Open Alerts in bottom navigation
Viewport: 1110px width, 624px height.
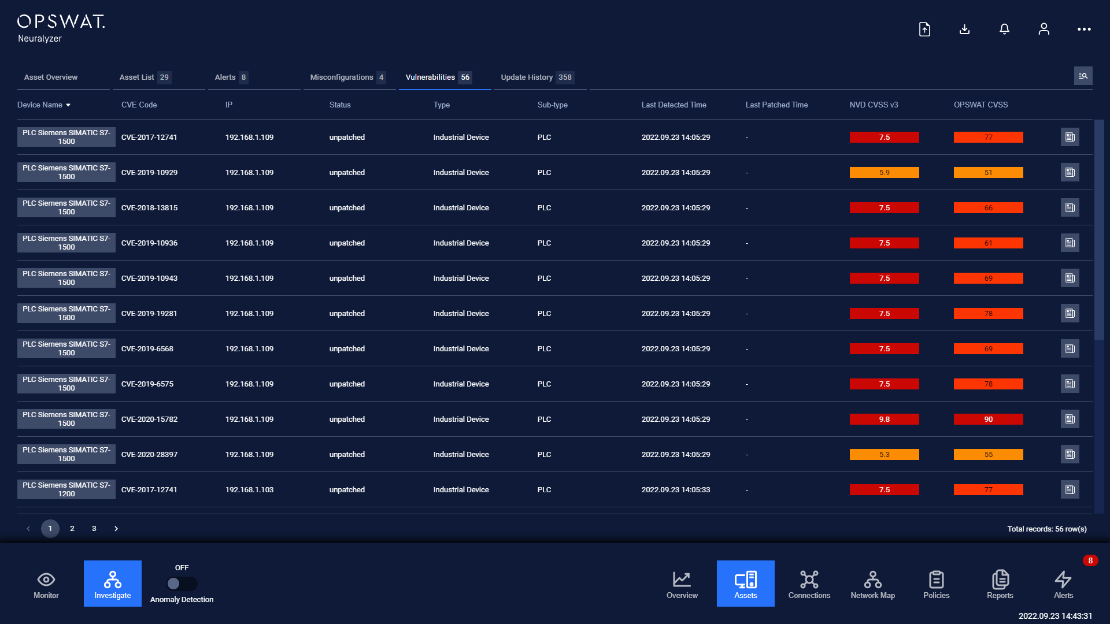(1064, 584)
